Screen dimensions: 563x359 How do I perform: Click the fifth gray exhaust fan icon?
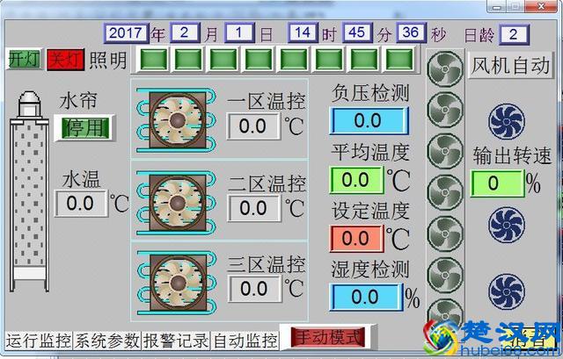445,233
